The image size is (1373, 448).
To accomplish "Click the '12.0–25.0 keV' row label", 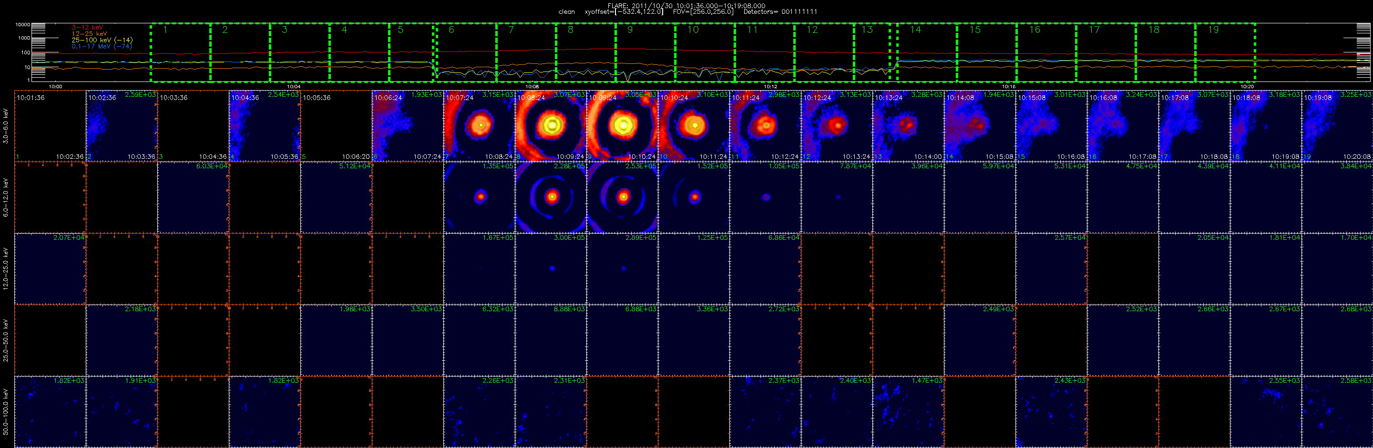I will 6,268.
